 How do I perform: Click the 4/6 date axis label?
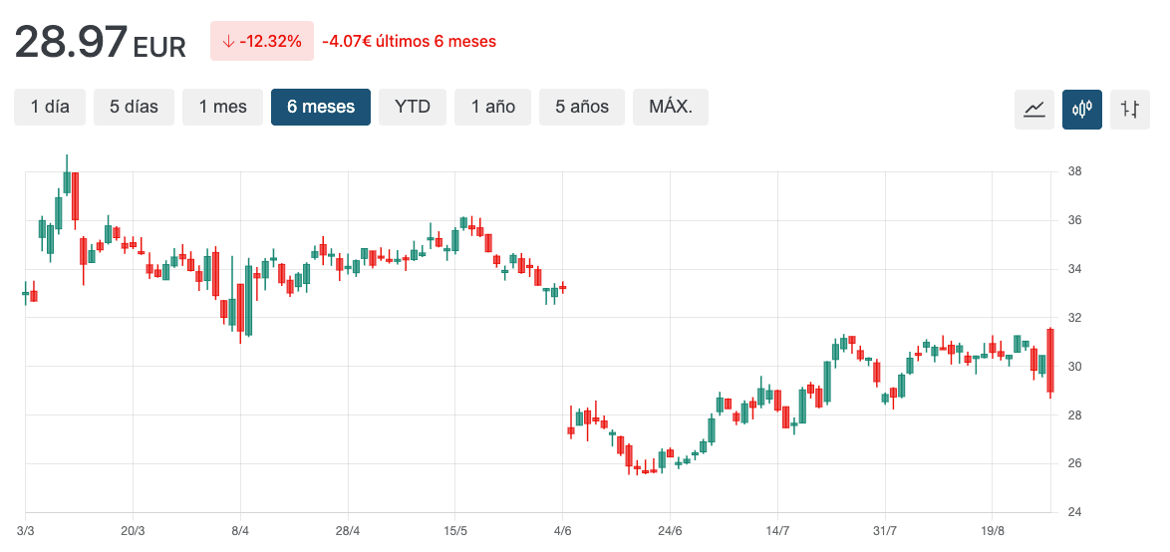click(563, 530)
